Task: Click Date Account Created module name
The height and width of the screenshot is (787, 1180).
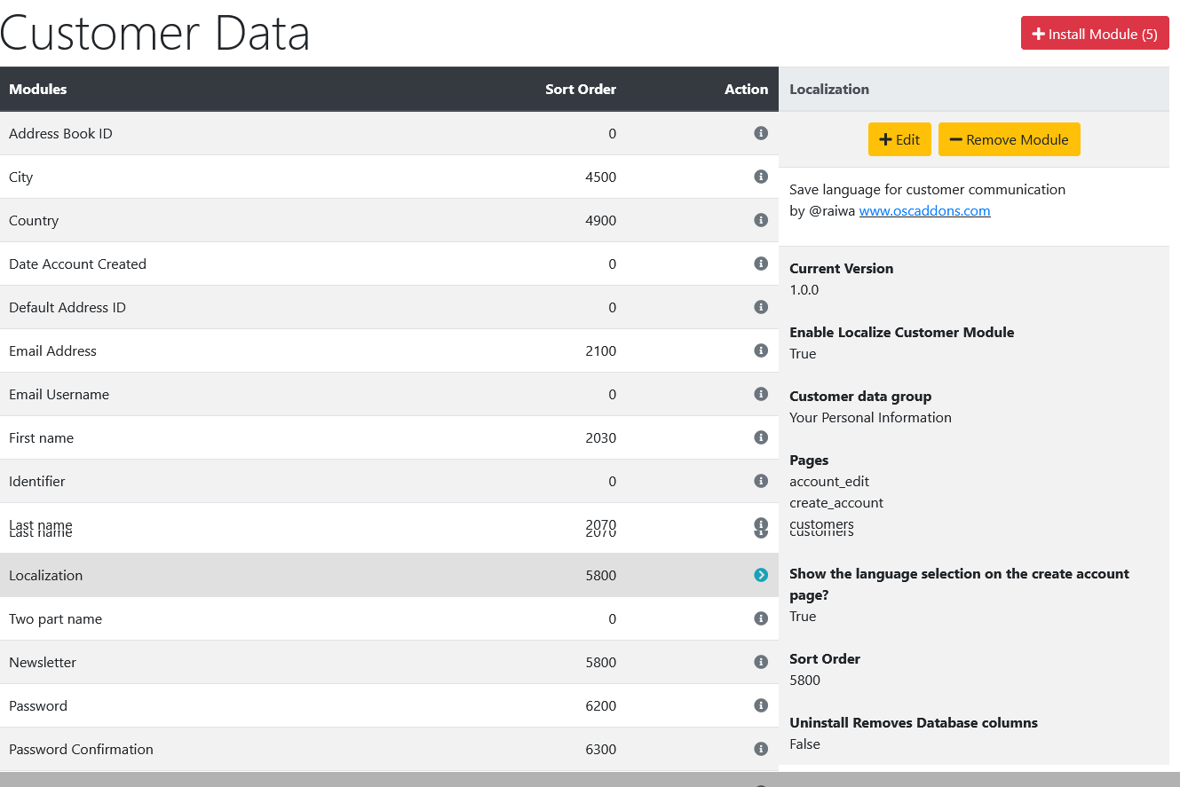Action: point(77,264)
